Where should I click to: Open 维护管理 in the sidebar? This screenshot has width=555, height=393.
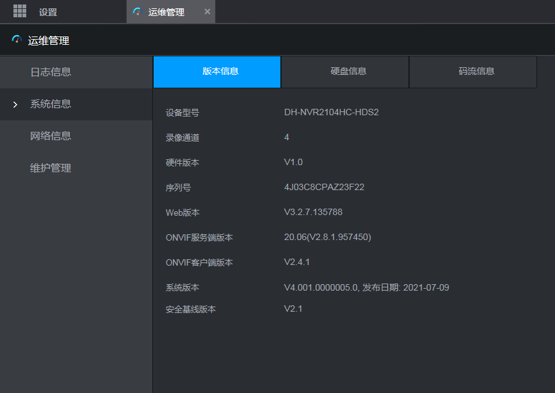(x=51, y=168)
